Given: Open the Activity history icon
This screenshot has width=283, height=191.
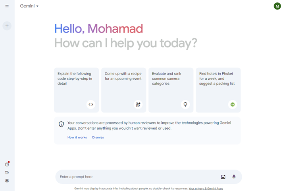Looking at the screenshot, I should pyautogui.click(x=7, y=173).
